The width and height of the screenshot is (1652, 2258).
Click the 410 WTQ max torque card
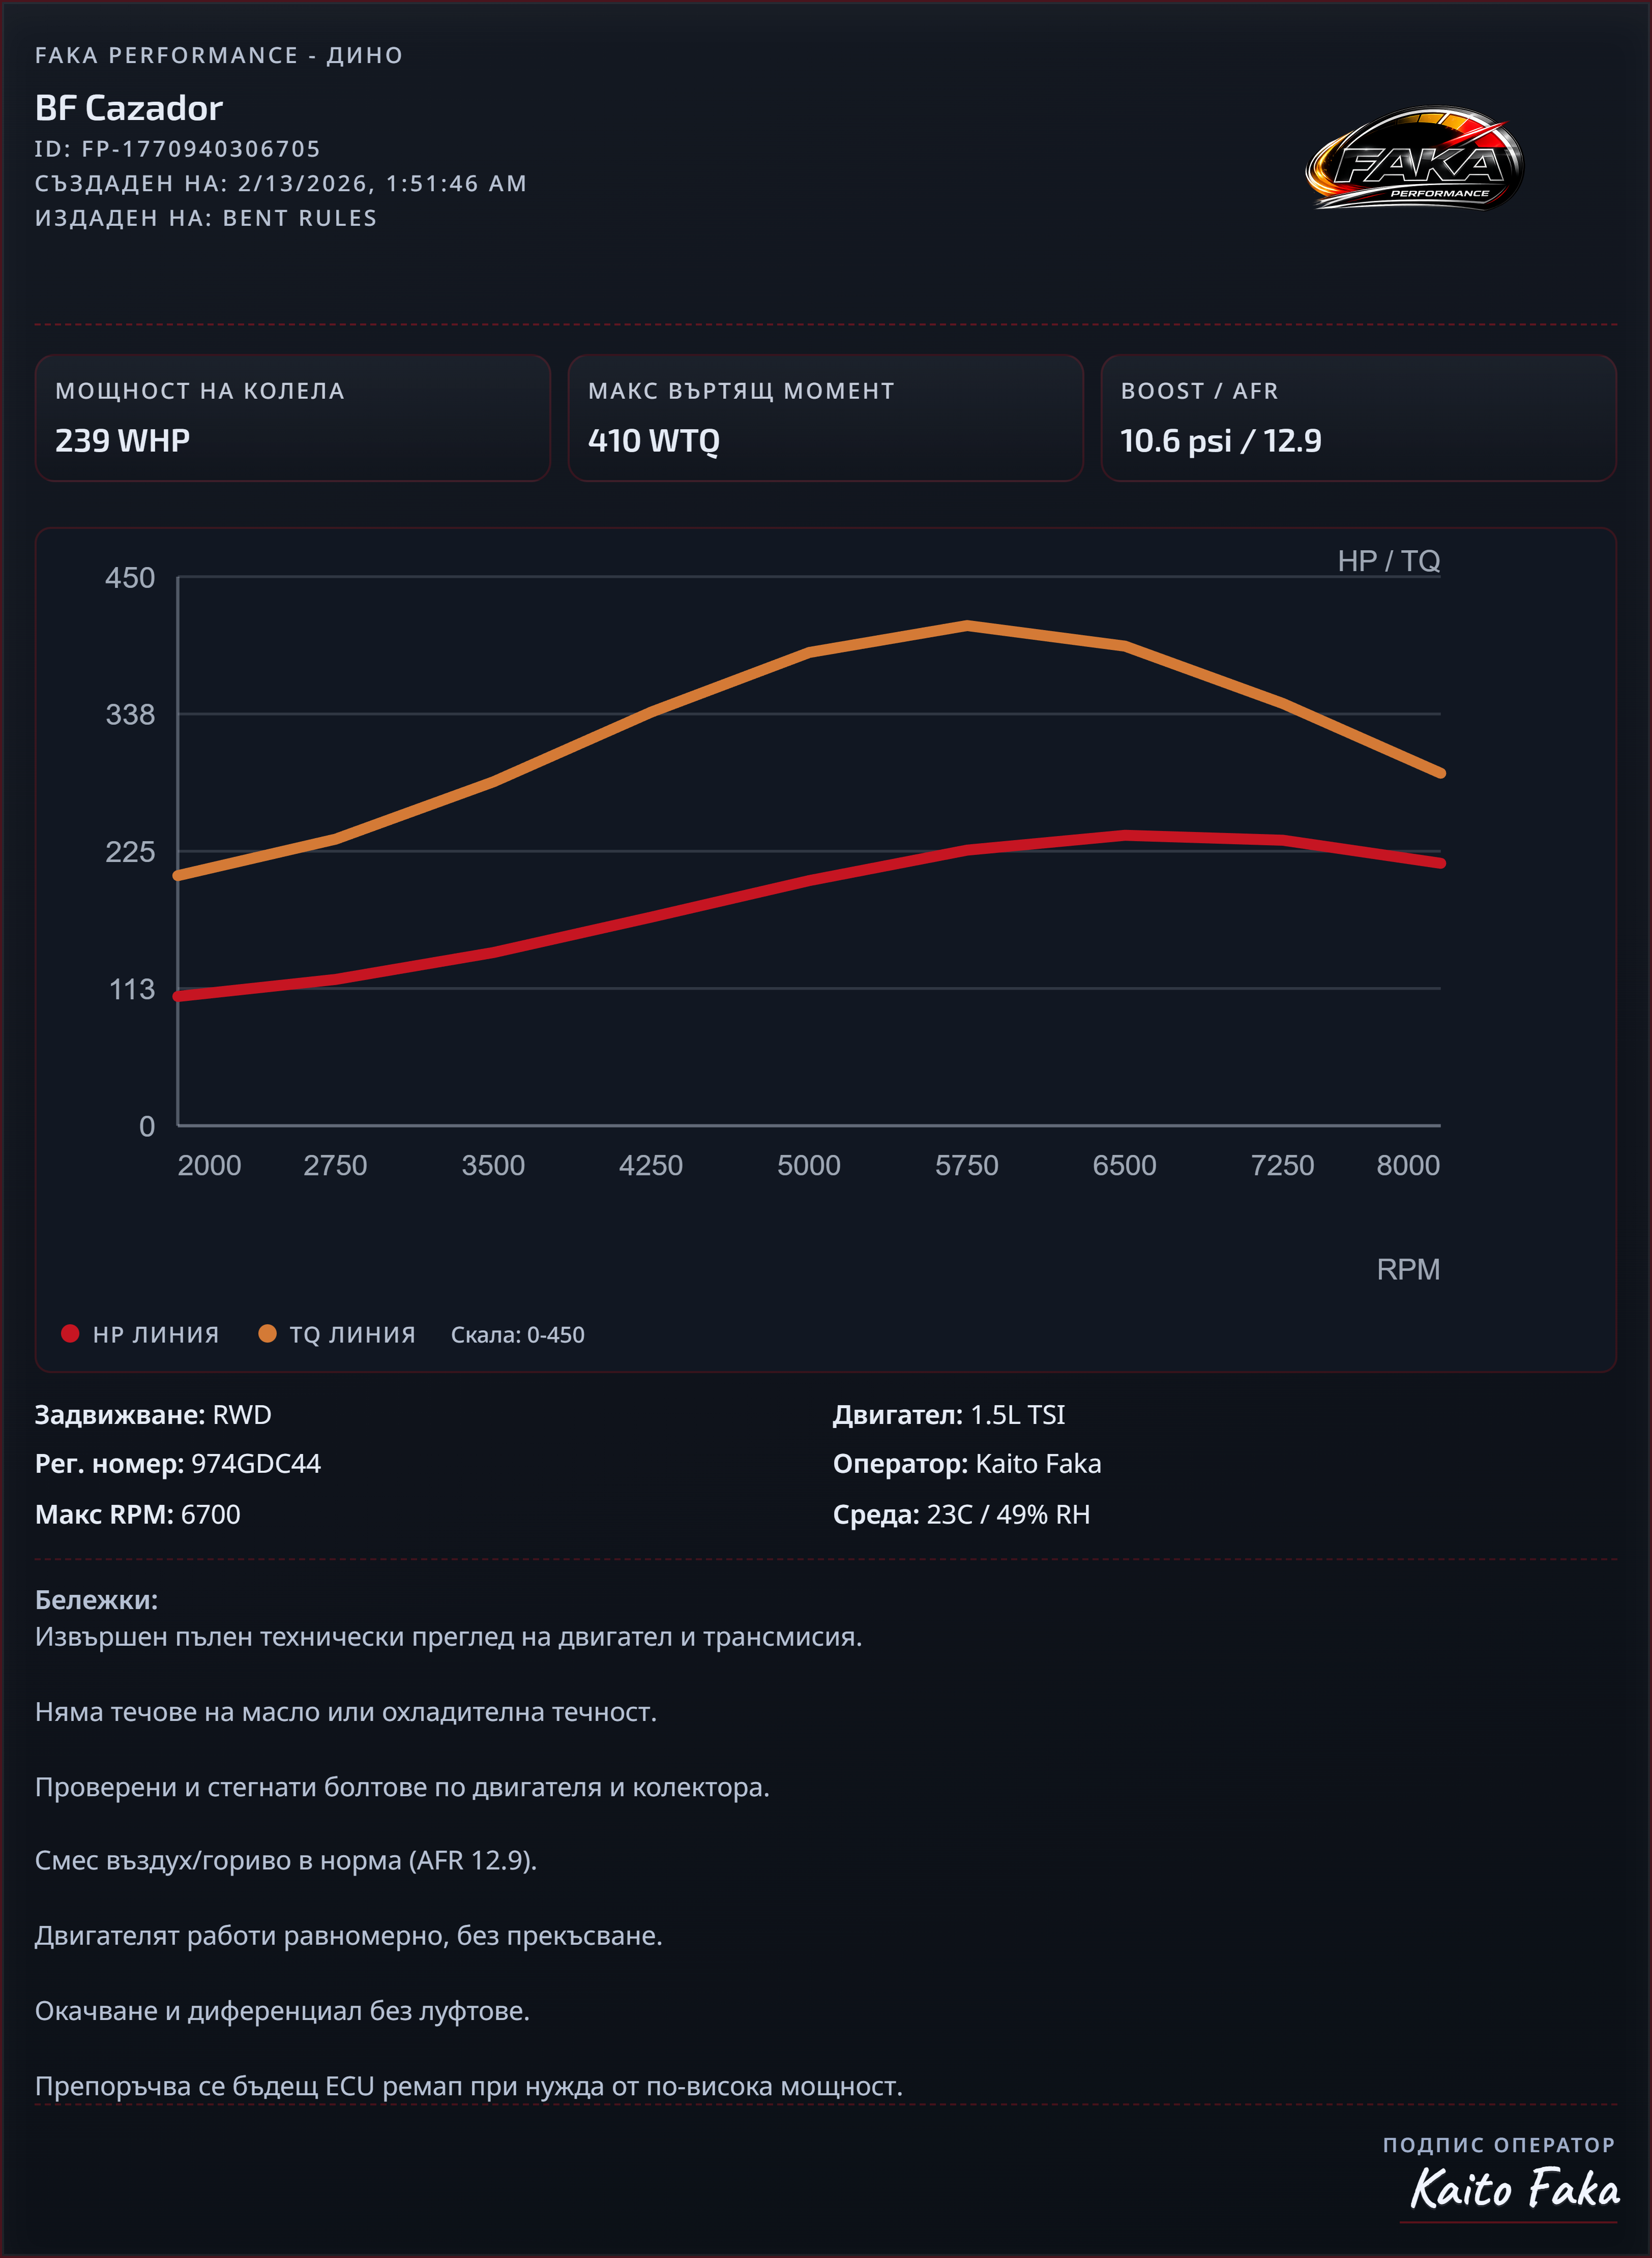[825, 418]
